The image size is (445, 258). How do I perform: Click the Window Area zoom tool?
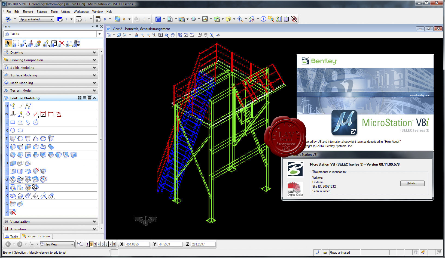click(x=154, y=35)
